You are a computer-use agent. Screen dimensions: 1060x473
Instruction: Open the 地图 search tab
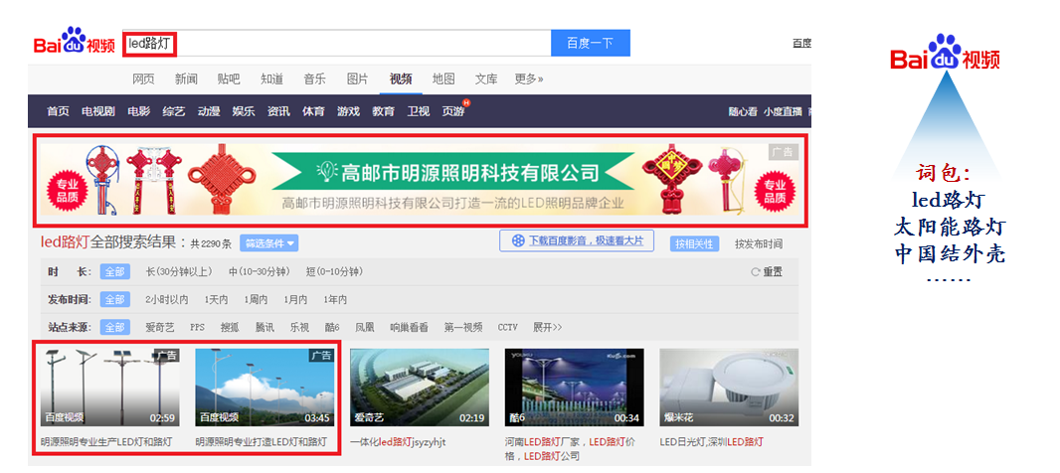pos(443,79)
